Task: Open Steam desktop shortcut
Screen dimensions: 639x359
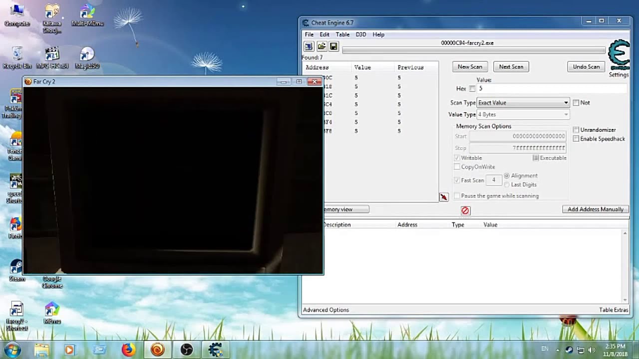Action: pos(16,271)
